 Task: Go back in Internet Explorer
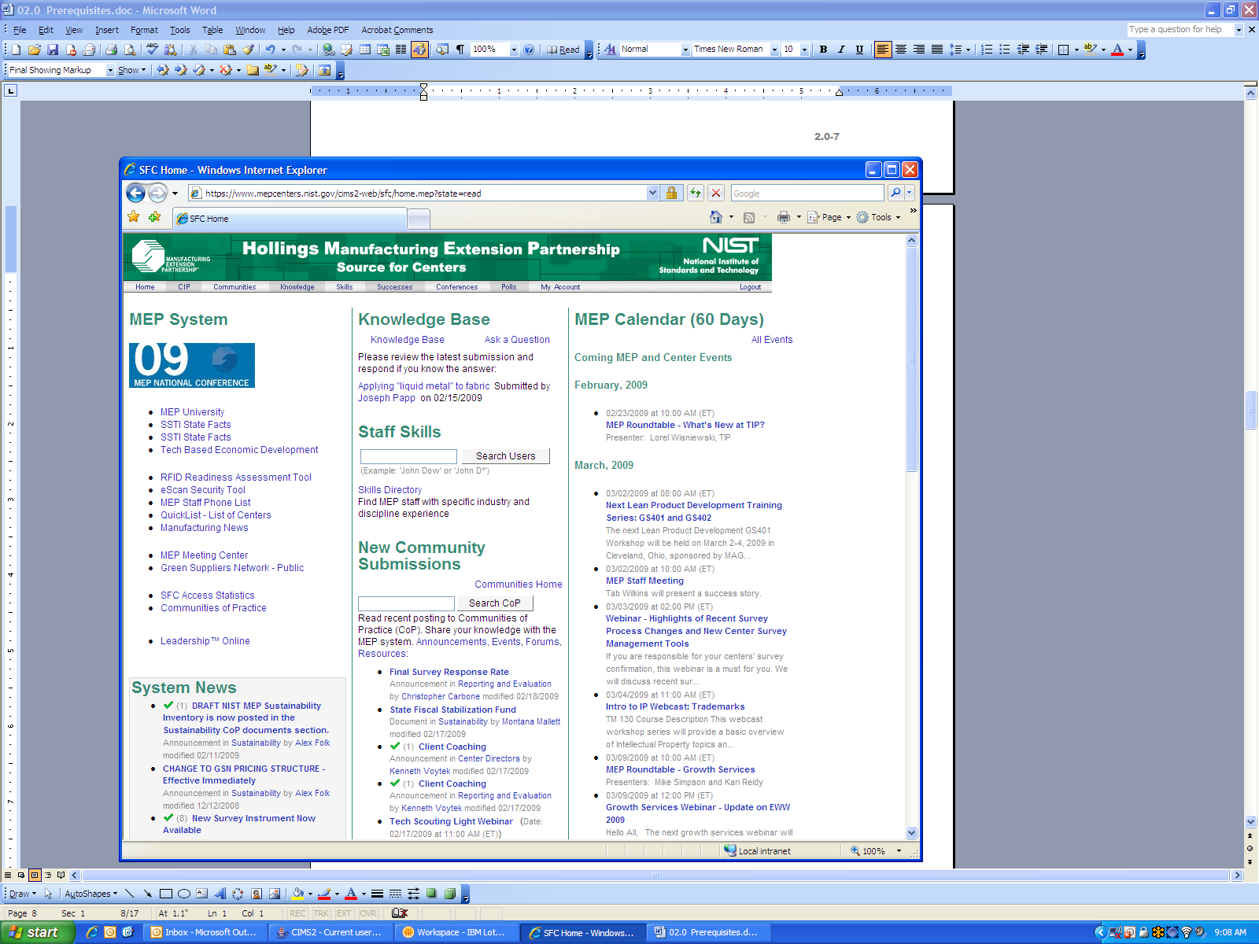[135, 193]
